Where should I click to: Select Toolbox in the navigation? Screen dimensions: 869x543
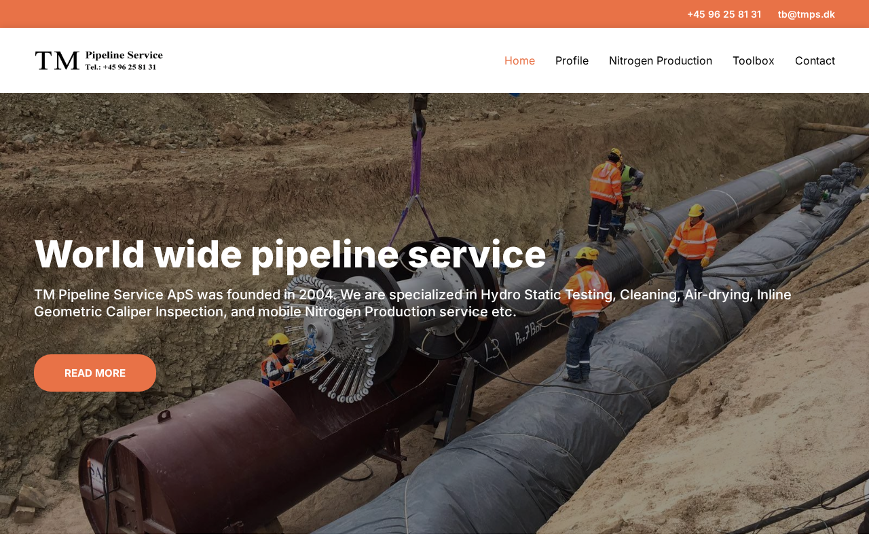pos(754,60)
